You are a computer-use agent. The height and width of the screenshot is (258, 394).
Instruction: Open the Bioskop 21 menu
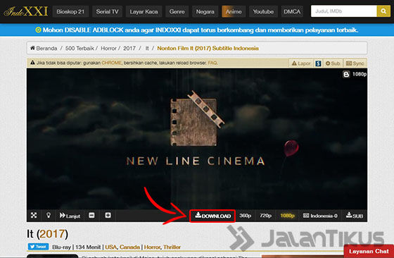pos(70,11)
